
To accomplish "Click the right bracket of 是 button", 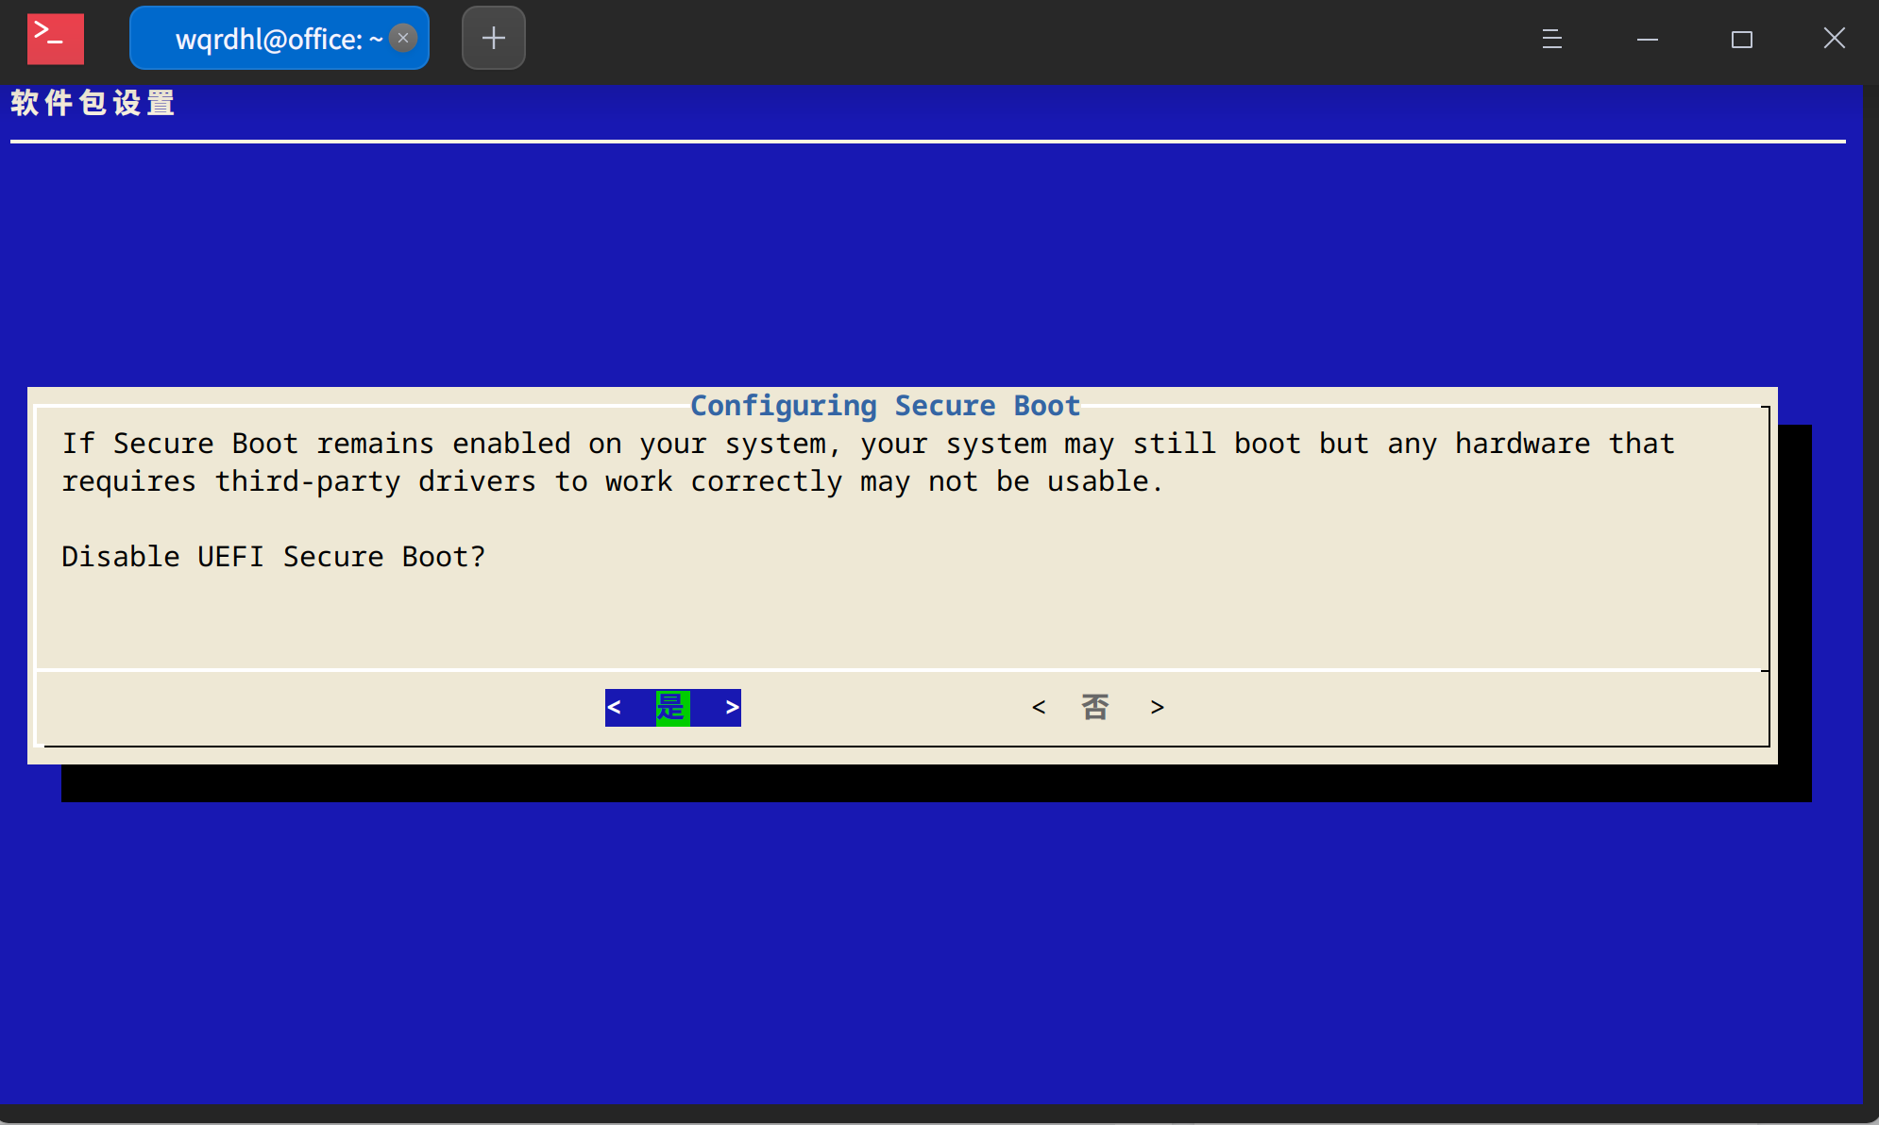I will pyautogui.click(x=732, y=707).
